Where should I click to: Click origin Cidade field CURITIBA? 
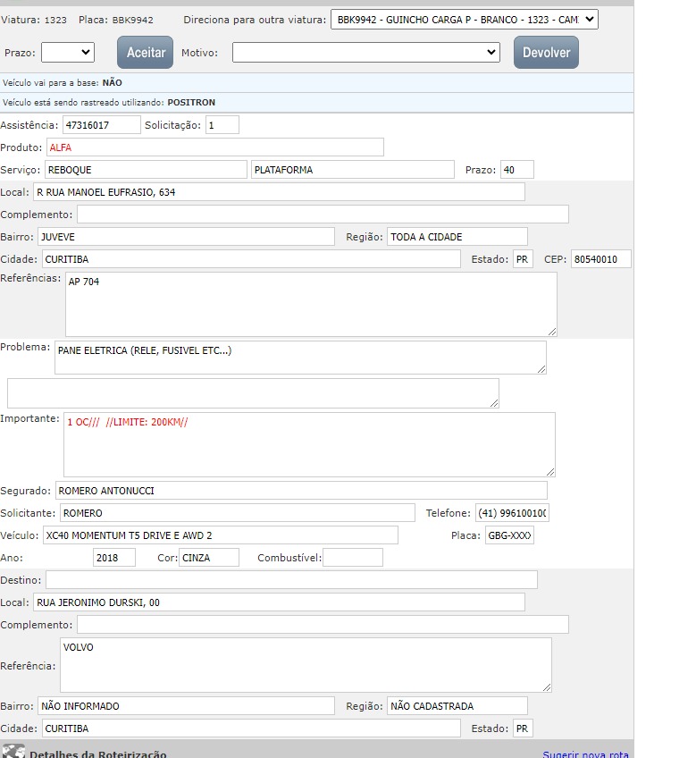[x=251, y=259]
